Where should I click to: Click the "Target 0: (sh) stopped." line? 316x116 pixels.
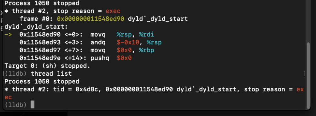pos(47,66)
